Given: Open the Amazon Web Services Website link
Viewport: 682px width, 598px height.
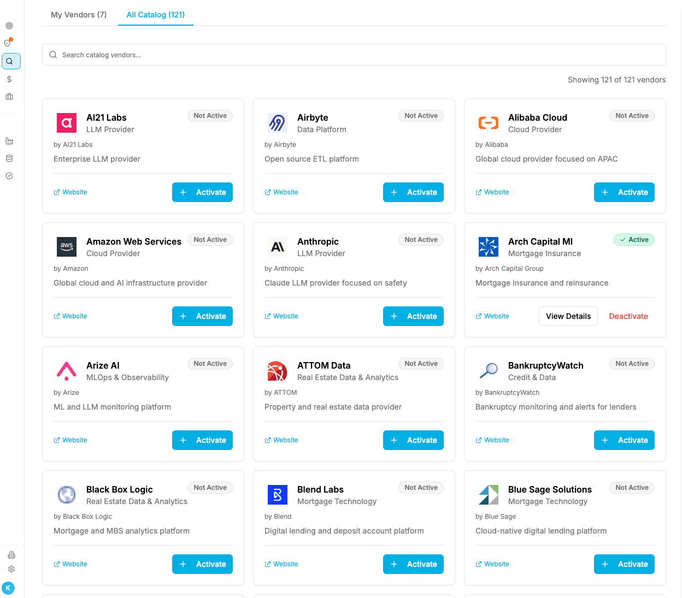Looking at the screenshot, I should tap(70, 316).
